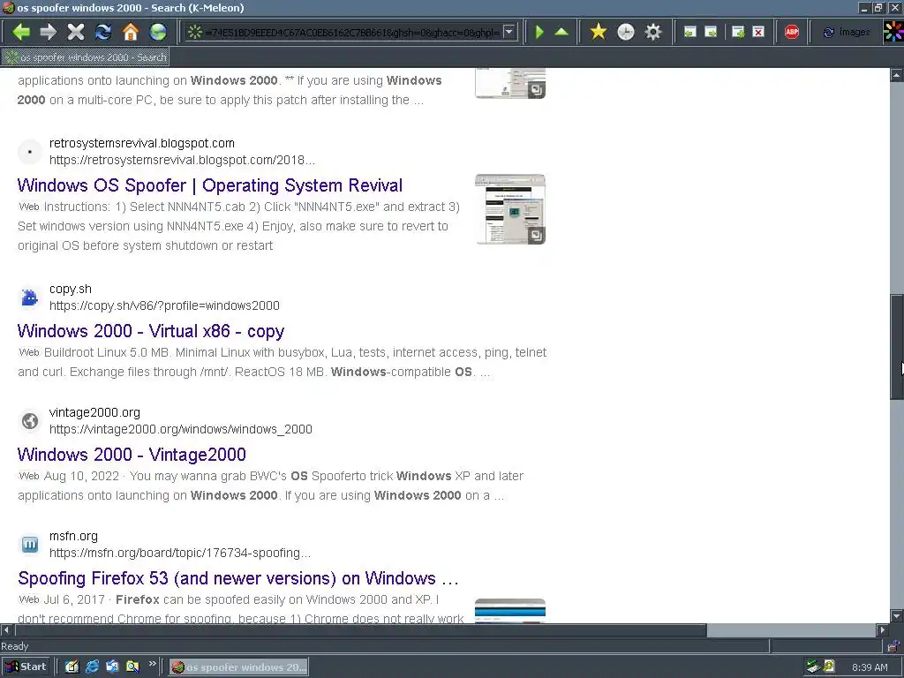
Task: Click the horizontal scrollbar left arrow
Action: click(x=6, y=629)
